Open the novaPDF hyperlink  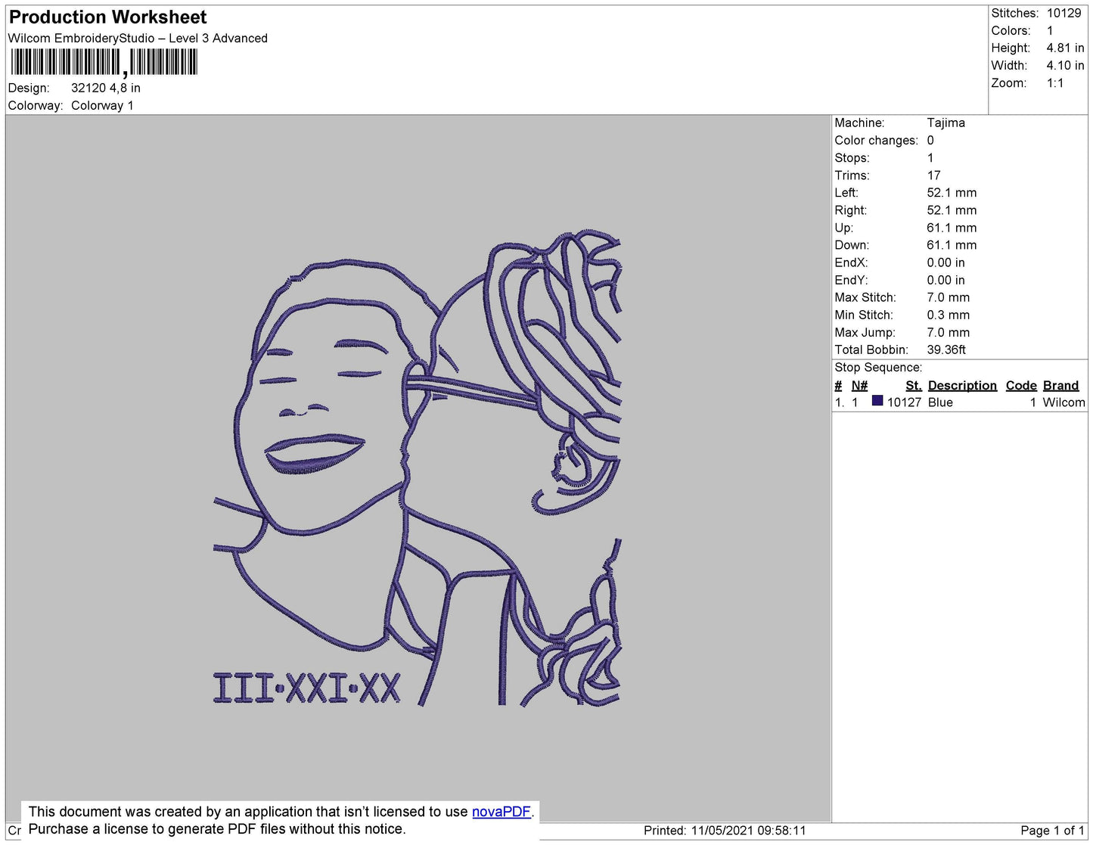(x=501, y=812)
